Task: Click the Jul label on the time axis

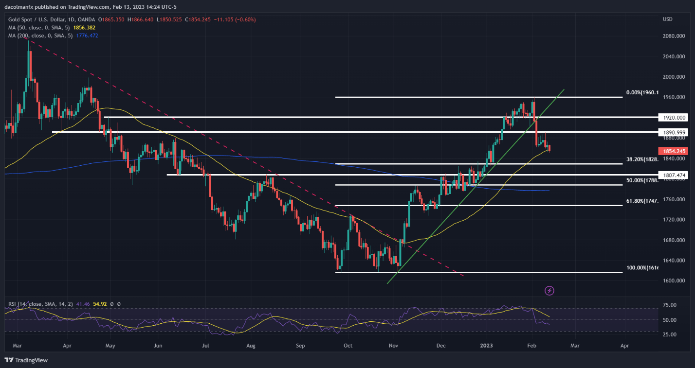Action: (x=205, y=346)
